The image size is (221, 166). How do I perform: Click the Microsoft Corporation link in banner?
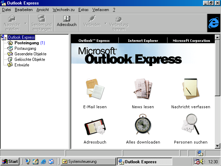point(191,41)
